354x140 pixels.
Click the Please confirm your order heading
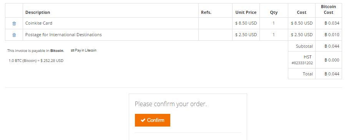point(171,104)
